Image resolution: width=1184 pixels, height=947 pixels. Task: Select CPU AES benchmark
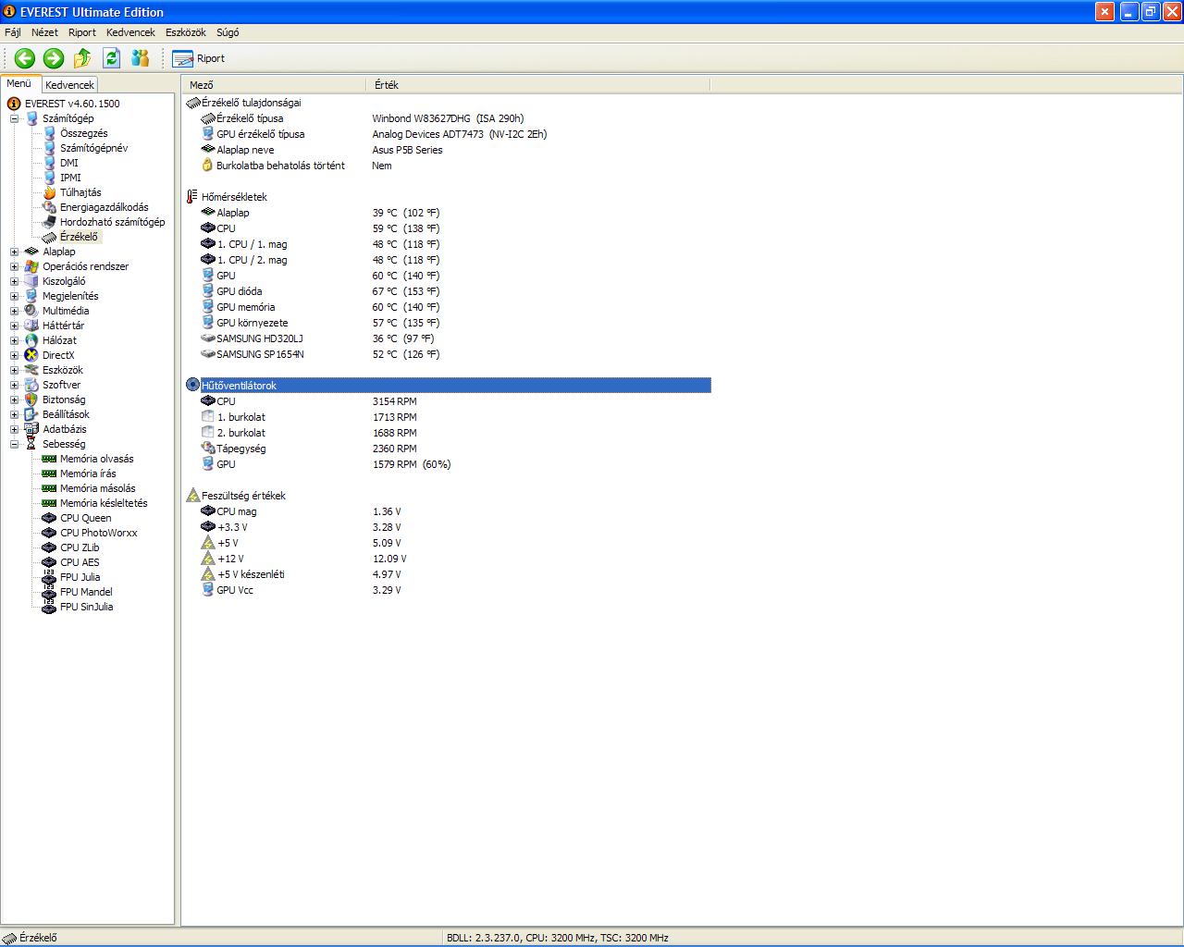click(x=80, y=562)
